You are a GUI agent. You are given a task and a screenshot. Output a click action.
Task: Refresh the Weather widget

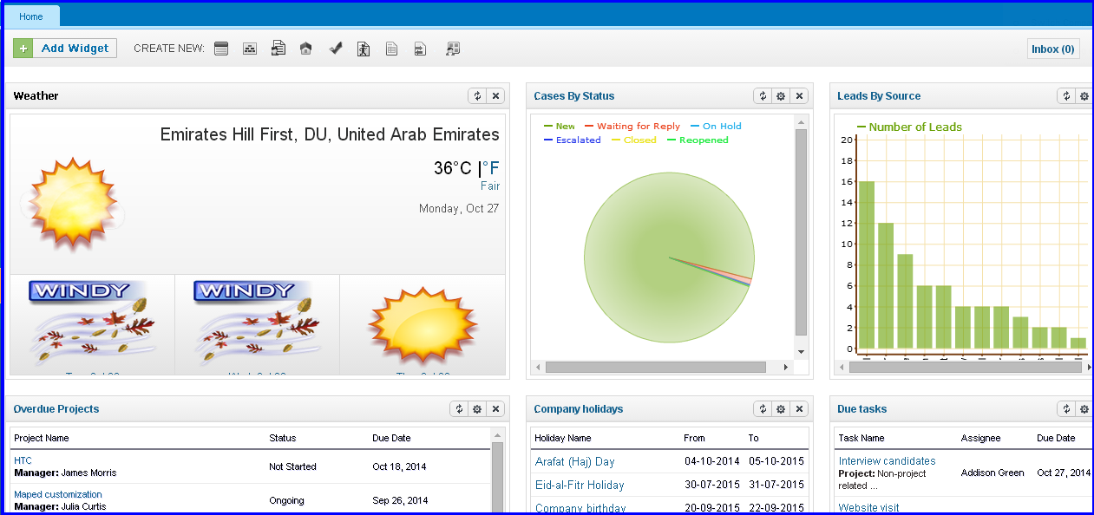point(477,96)
